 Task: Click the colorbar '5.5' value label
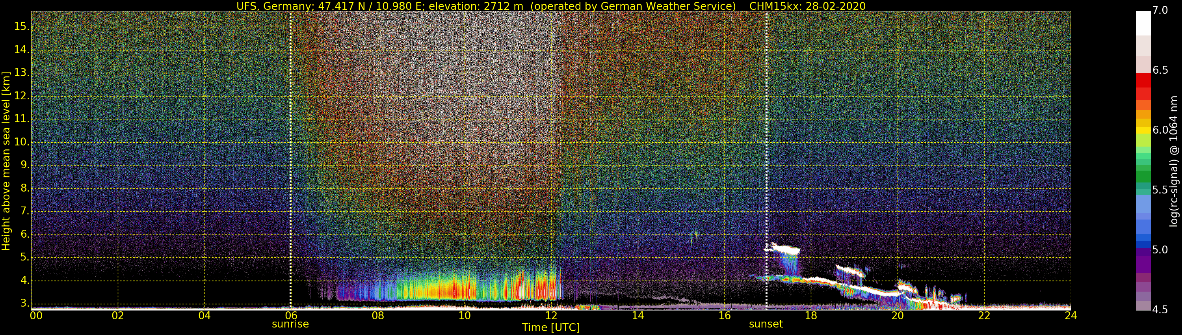tap(1160, 190)
